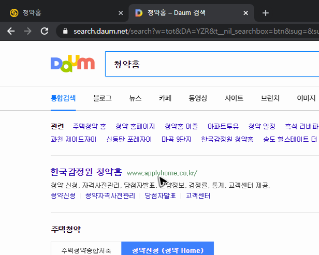This screenshot has width=319, height=255.
Task: Click related search 아파트투유
Action: [x=223, y=126]
